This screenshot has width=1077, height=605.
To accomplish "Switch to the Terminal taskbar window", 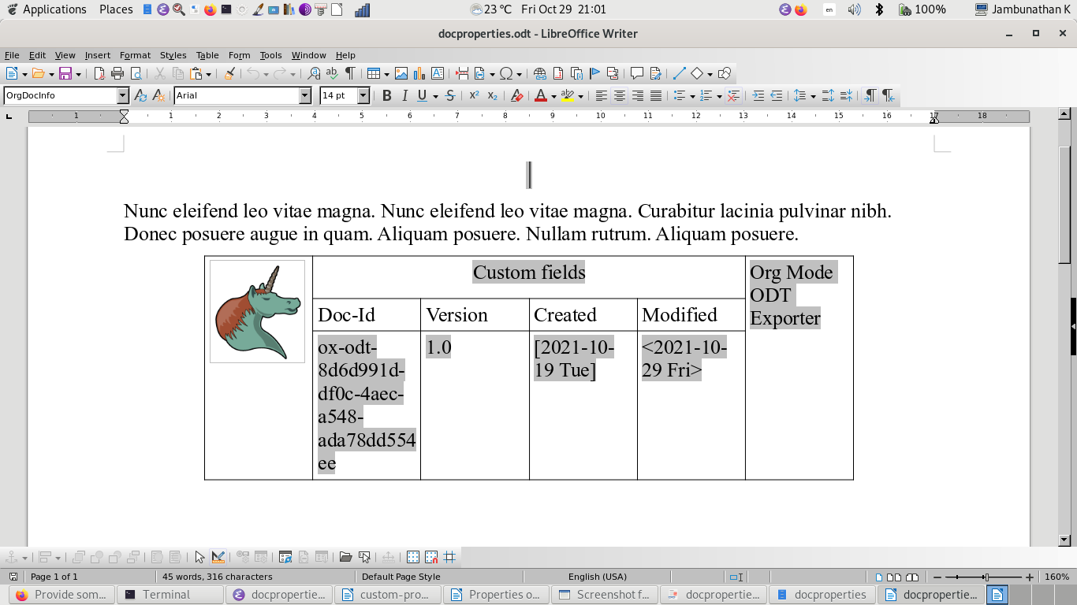I will pyautogui.click(x=170, y=595).
